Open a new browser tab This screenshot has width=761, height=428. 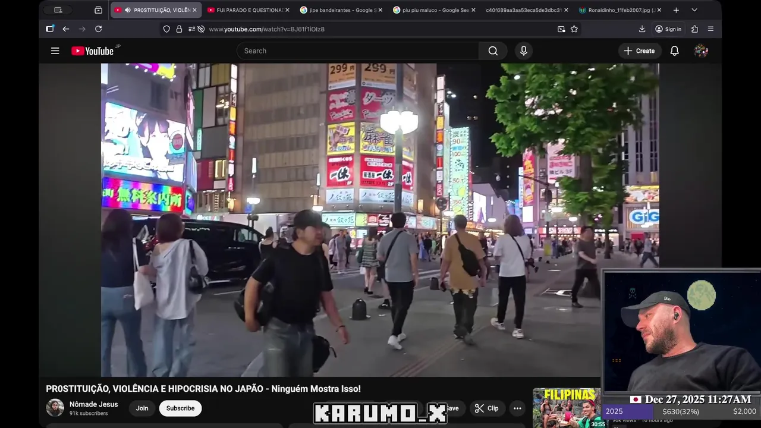point(676,10)
